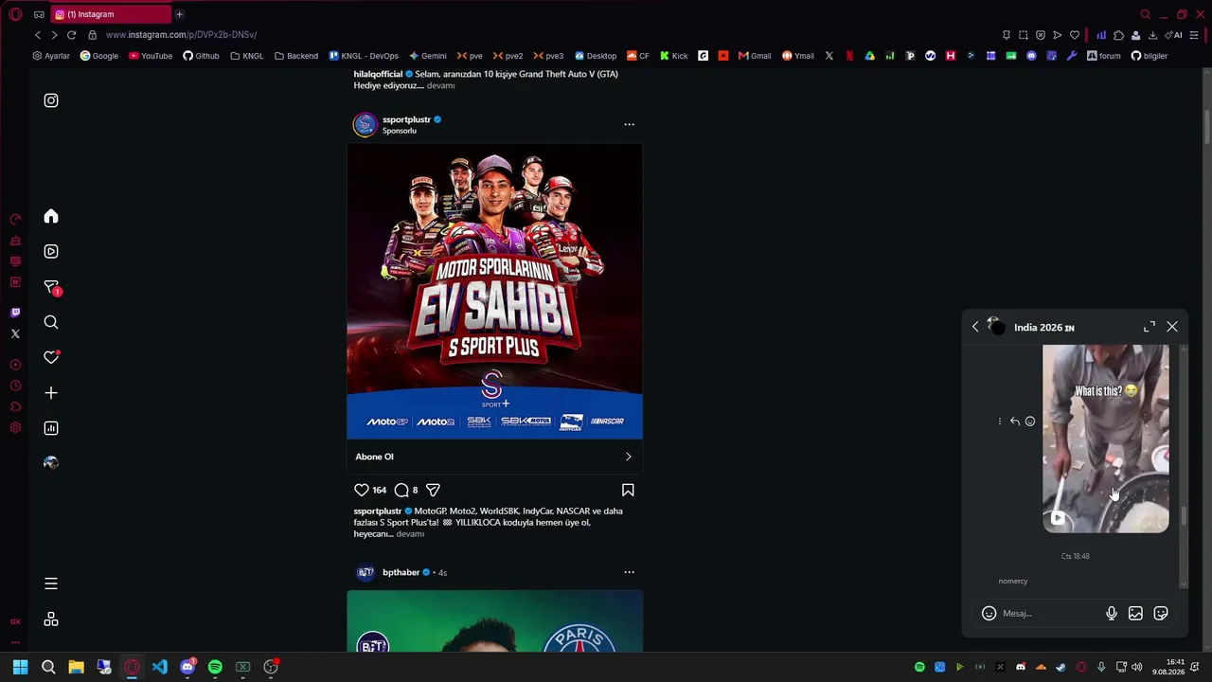Click the Instagram logo in sidebar
The height and width of the screenshot is (682, 1212).
pyautogui.click(x=51, y=100)
